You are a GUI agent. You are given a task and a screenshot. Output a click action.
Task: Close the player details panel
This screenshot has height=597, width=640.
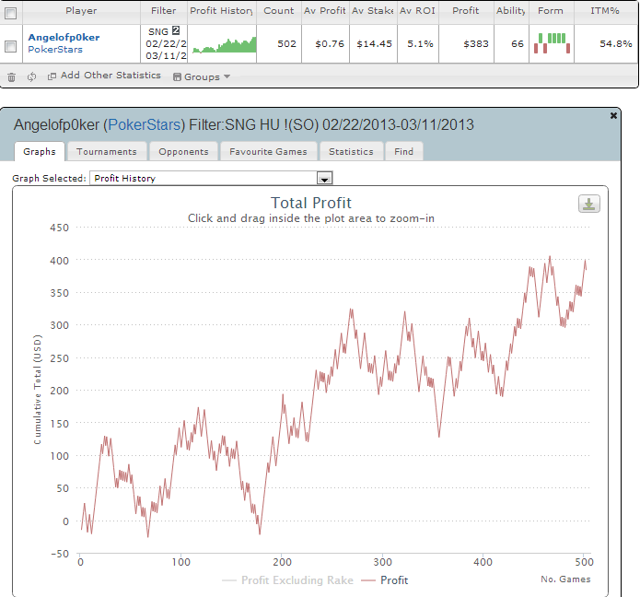tap(614, 115)
